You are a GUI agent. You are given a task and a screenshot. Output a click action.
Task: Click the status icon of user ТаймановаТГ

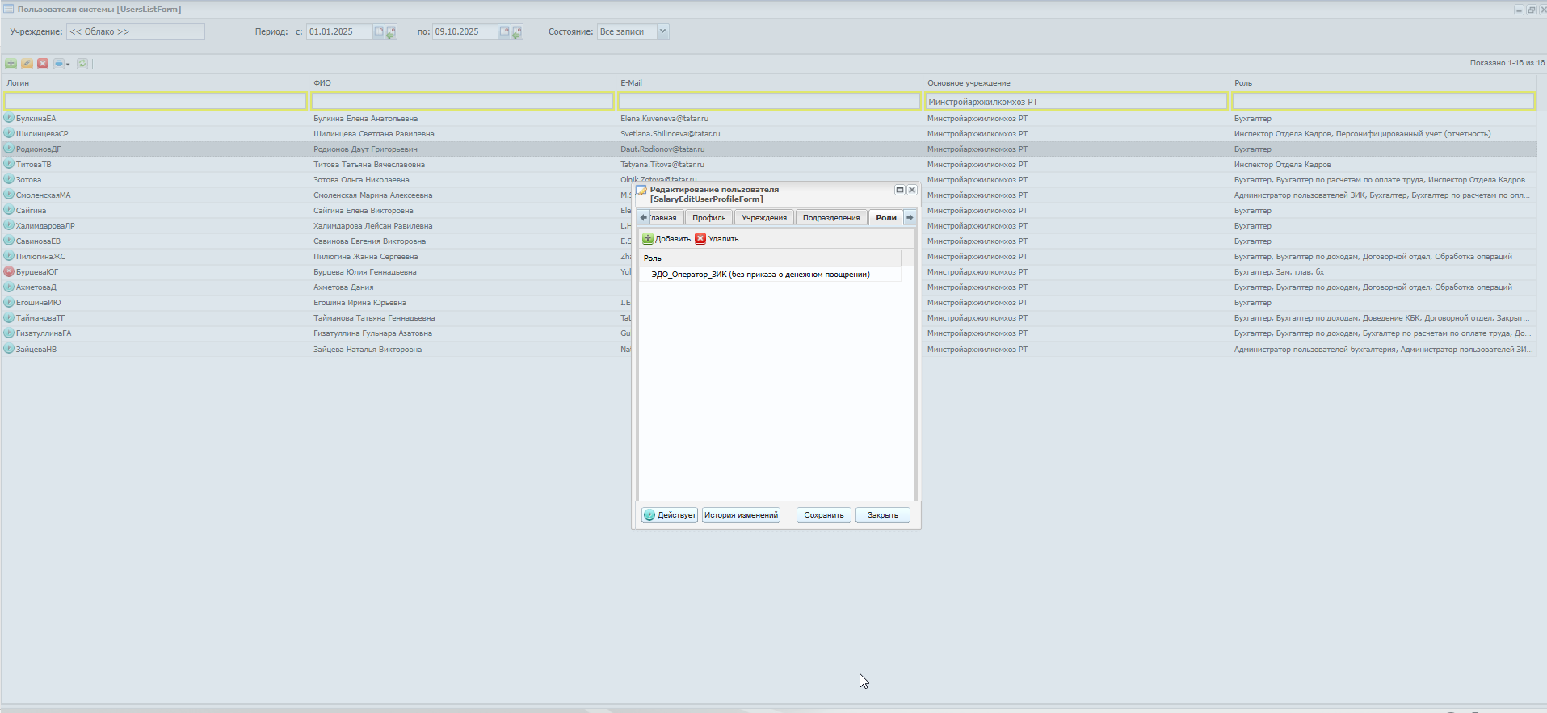(9, 317)
